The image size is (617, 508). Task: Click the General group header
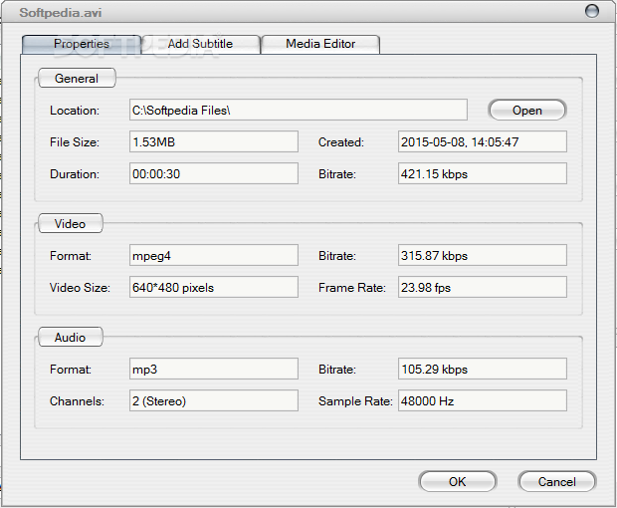coord(77,78)
